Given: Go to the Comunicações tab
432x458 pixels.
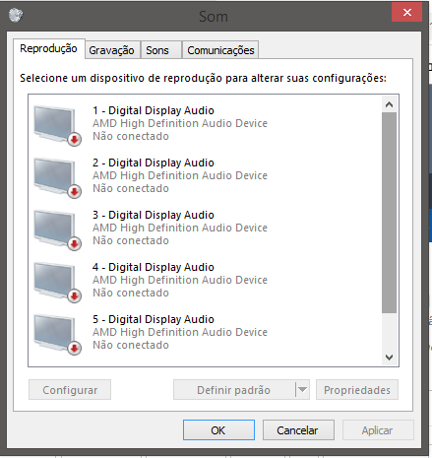Looking at the screenshot, I should pos(220,50).
